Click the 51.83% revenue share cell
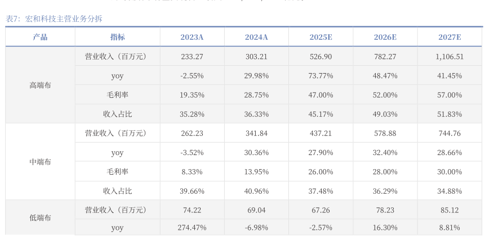Viewport: 494px width, 250px height. pyautogui.click(x=450, y=114)
